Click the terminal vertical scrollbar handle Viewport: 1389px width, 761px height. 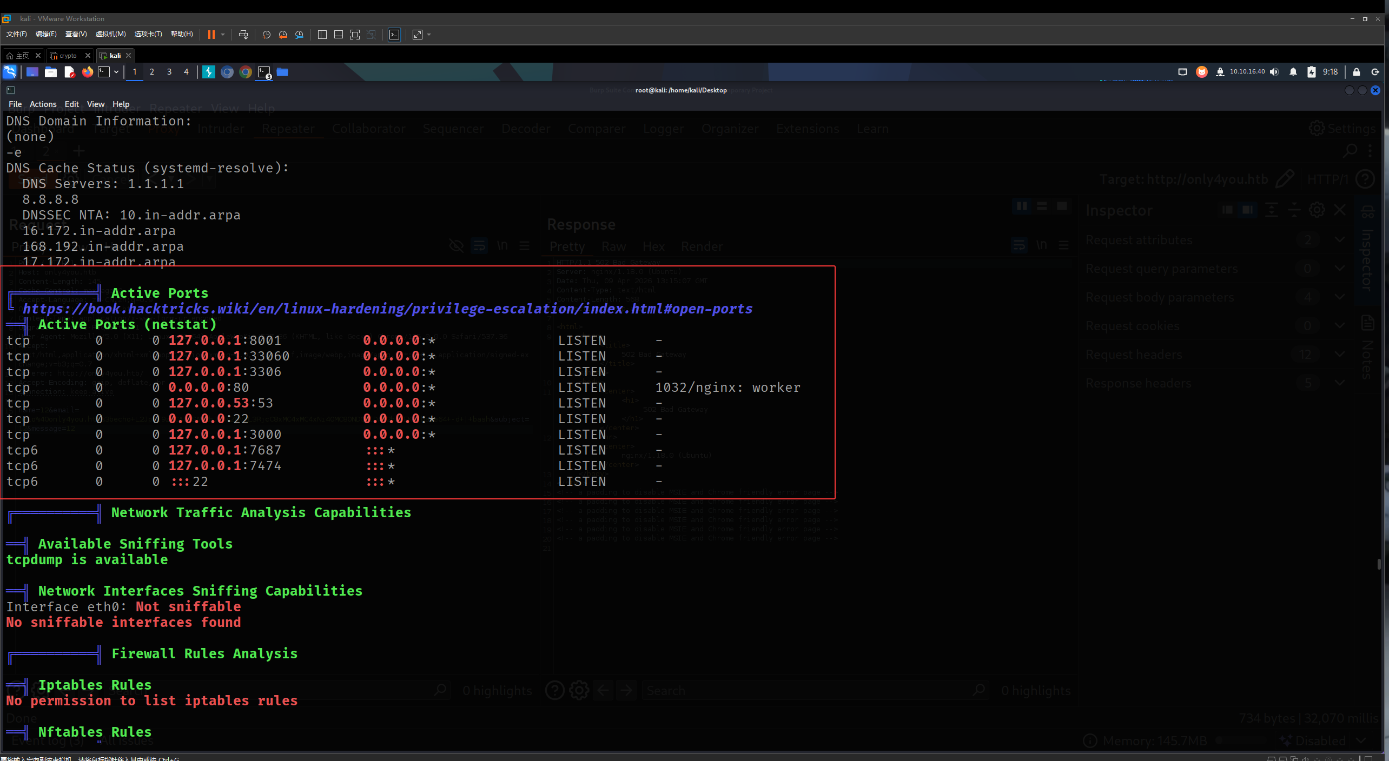coord(1379,564)
